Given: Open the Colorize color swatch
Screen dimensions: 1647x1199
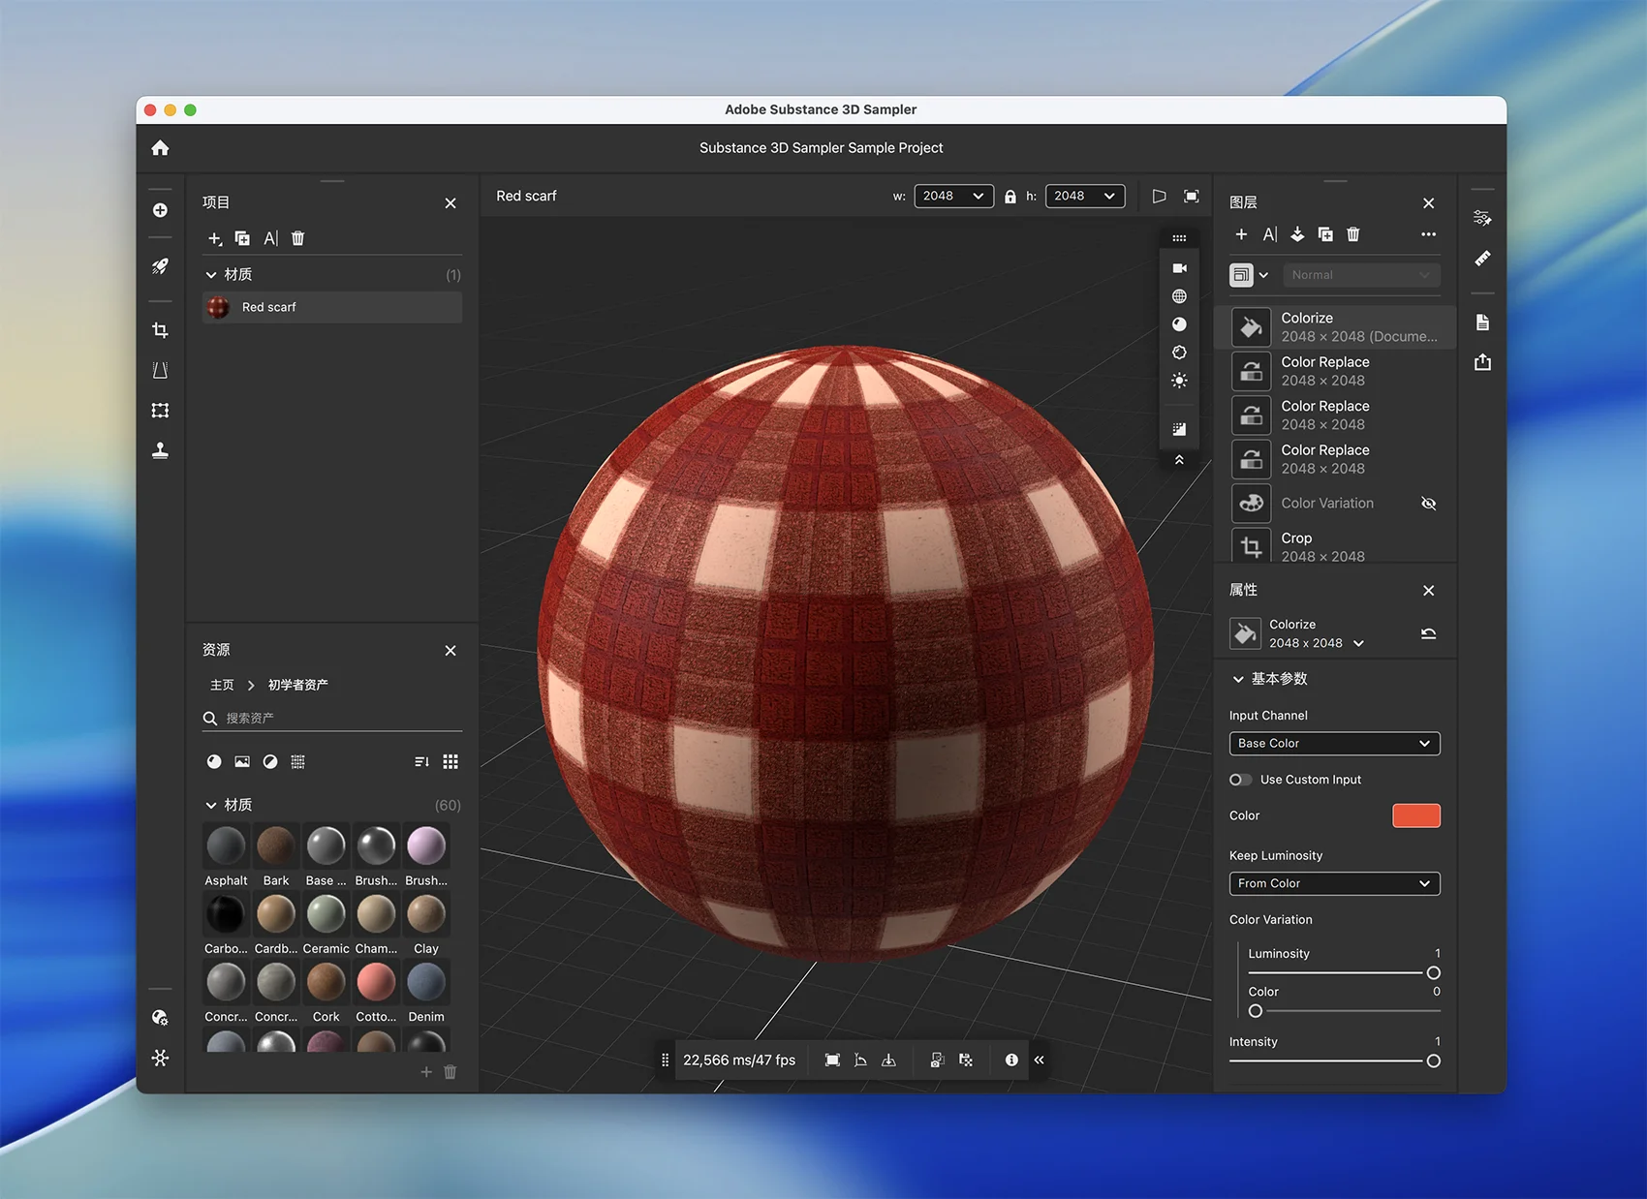Looking at the screenshot, I should coord(1415,815).
